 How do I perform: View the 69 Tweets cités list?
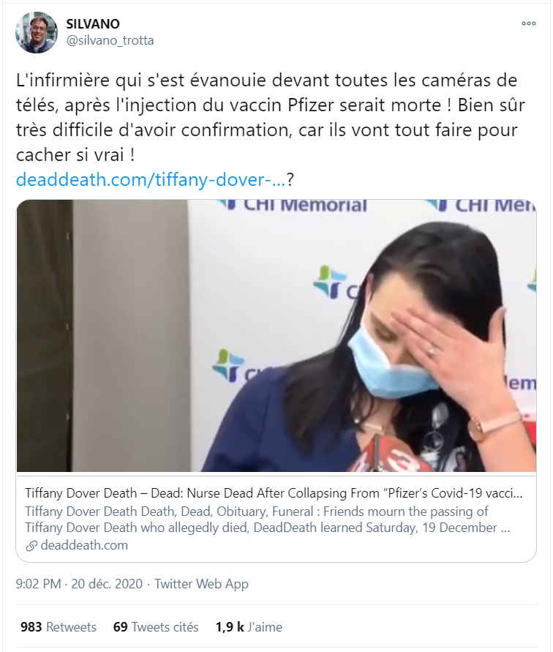156,627
